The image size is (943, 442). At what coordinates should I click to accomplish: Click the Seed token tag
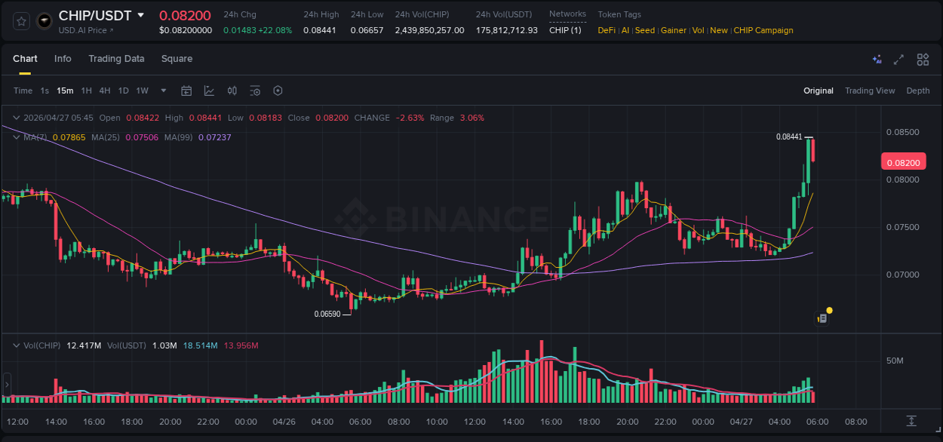point(645,30)
